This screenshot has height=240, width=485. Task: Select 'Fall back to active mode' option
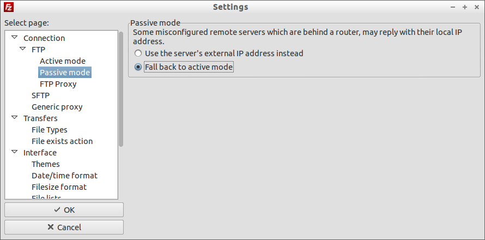(x=184, y=67)
